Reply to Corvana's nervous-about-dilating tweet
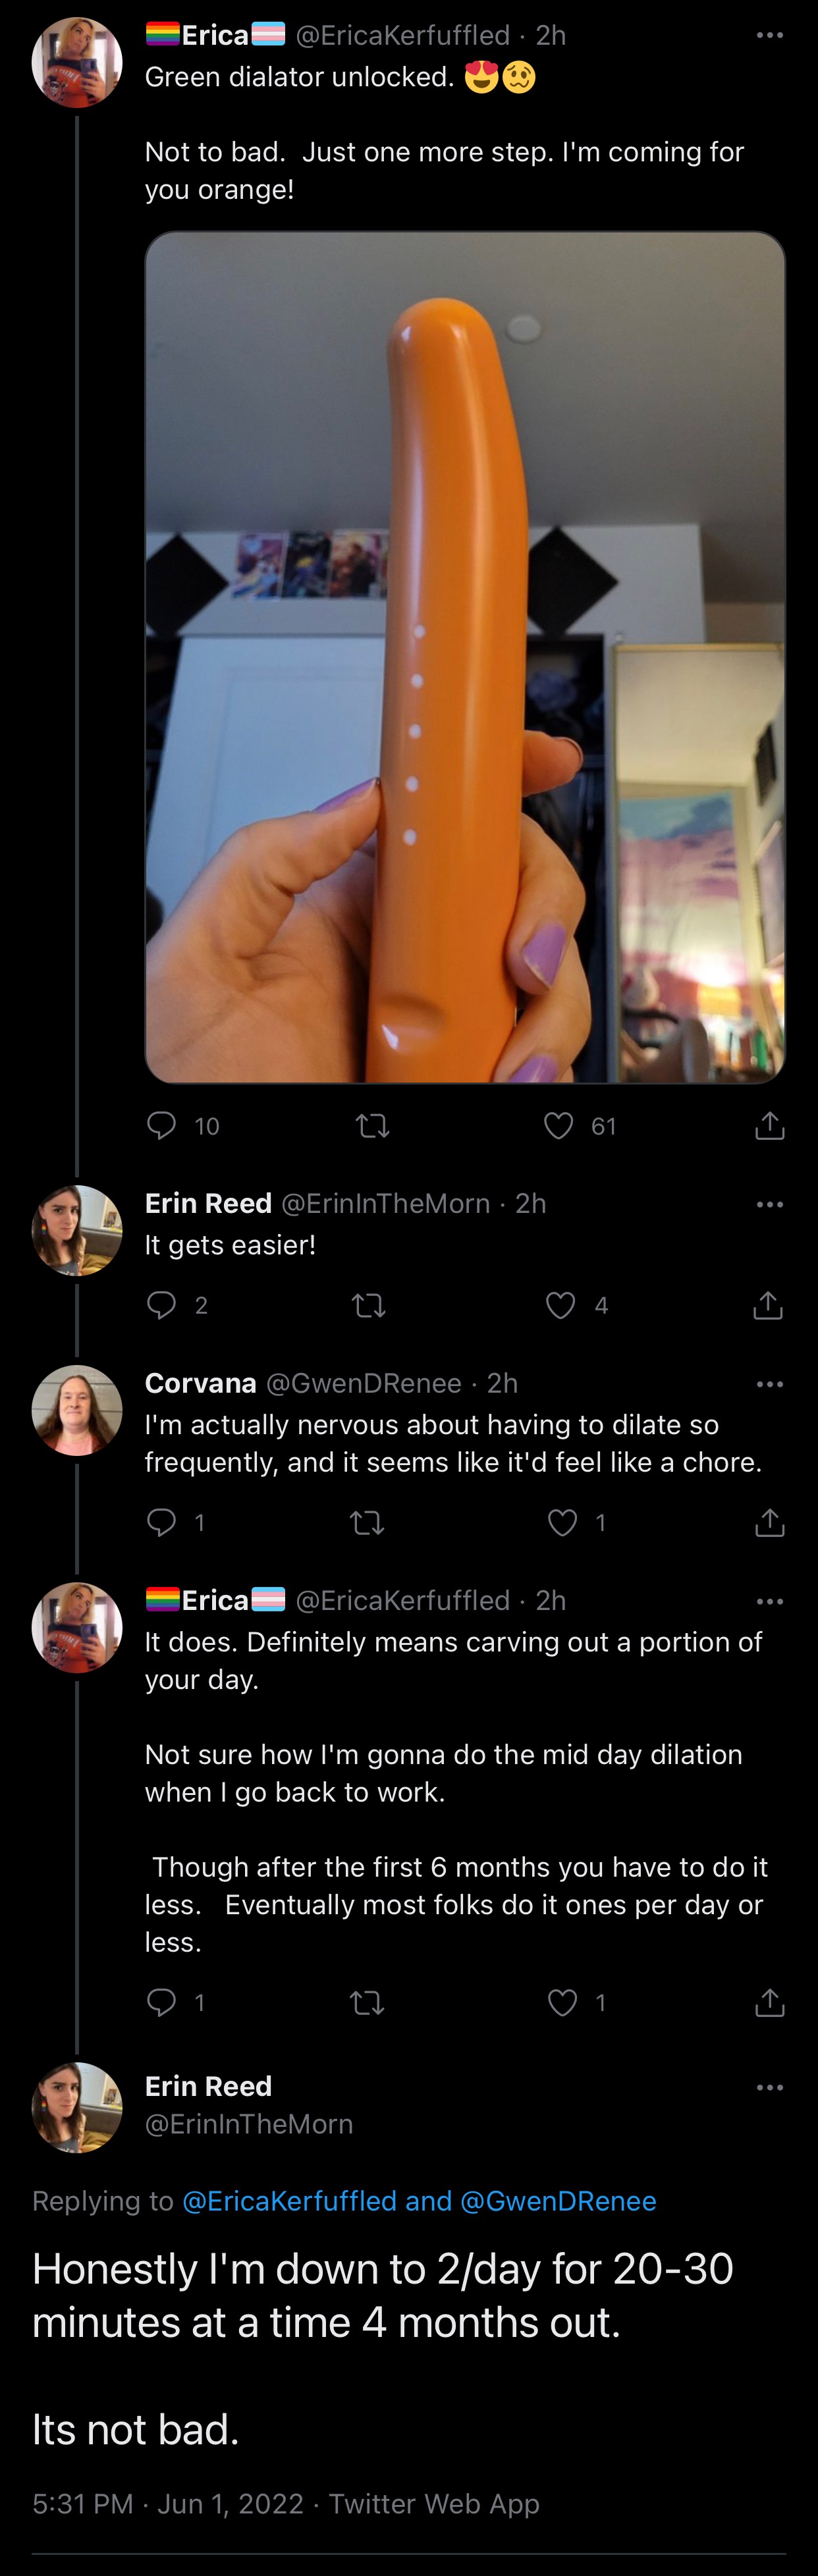The image size is (818, 2576). click(x=162, y=1522)
